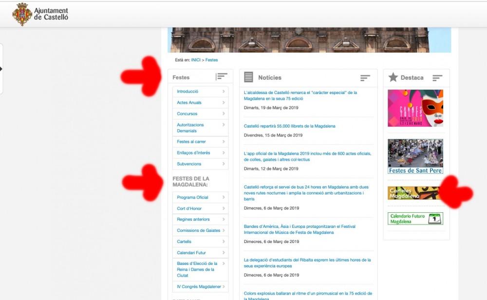Screen dimensions: 487x300
Task: Collapse the Notícies panel using lines icon
Action: [x=365, y=78]
